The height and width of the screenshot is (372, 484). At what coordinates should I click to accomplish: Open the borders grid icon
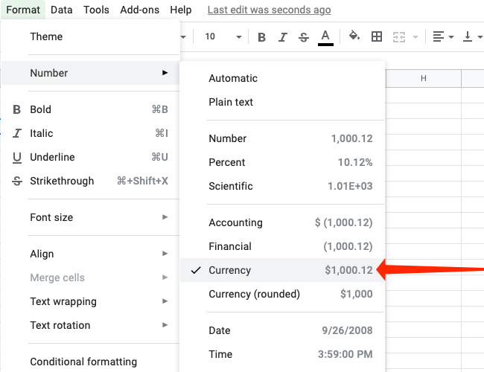pyautogui.click(x=377, y=36)
